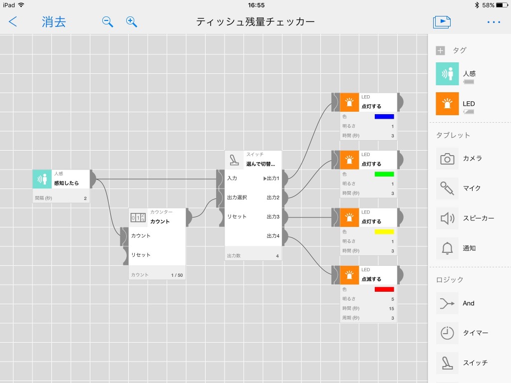Image resolution: width=511 pixels, height=383 pixels.
Task: Tap the plus icon beside タグ
Action: click(x=440, y=50)
